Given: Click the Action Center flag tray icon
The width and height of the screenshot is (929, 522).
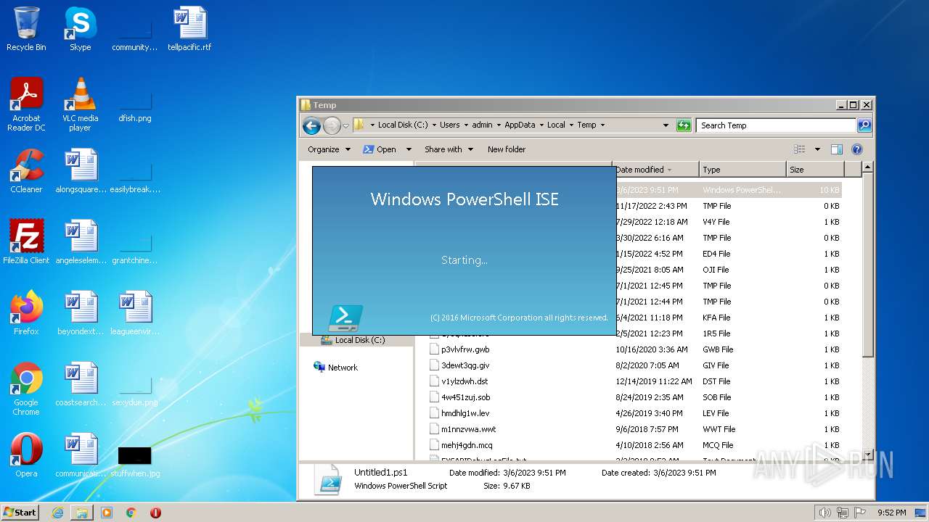Looking at the screenshot, I should click(861, 513).
